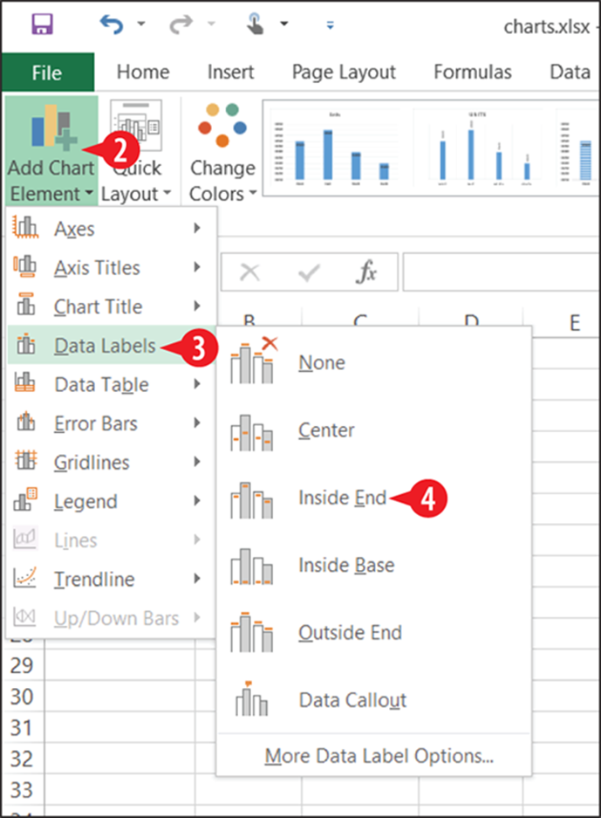Open the Undo history dropdown arrow

pos(141,24)
